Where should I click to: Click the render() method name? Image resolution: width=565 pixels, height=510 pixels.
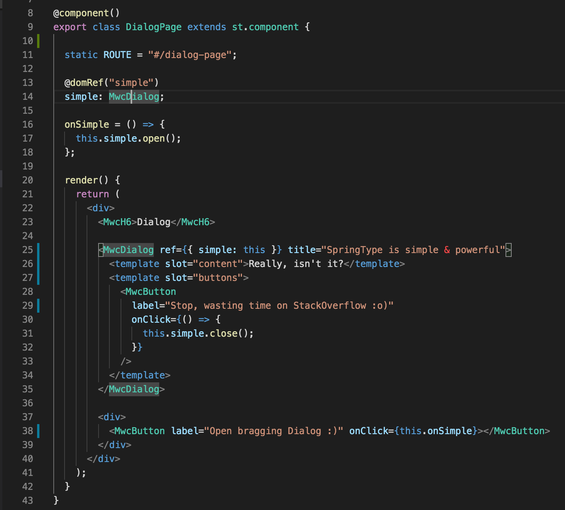pos(81,180)
